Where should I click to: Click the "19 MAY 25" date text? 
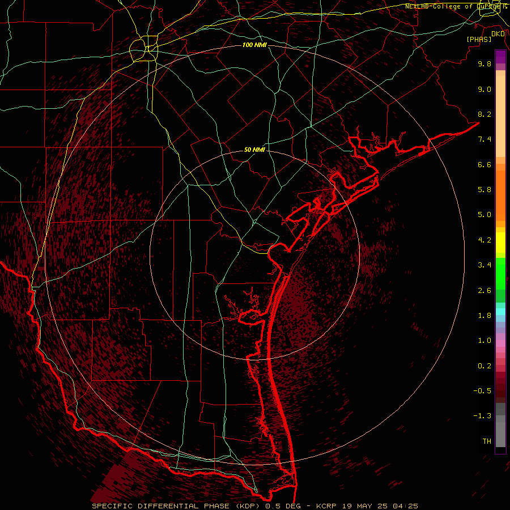(365, 506)
